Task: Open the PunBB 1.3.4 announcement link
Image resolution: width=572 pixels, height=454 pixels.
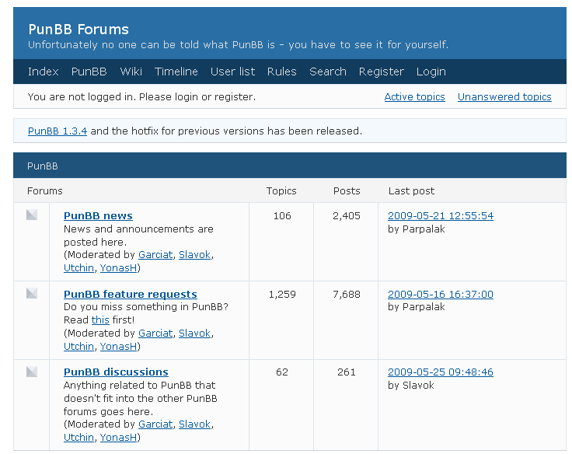Action: point(58,131)
